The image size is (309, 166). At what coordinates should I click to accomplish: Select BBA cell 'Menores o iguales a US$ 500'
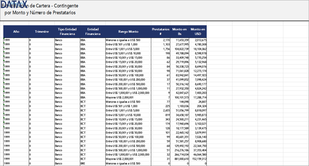(x=123, y=40)
